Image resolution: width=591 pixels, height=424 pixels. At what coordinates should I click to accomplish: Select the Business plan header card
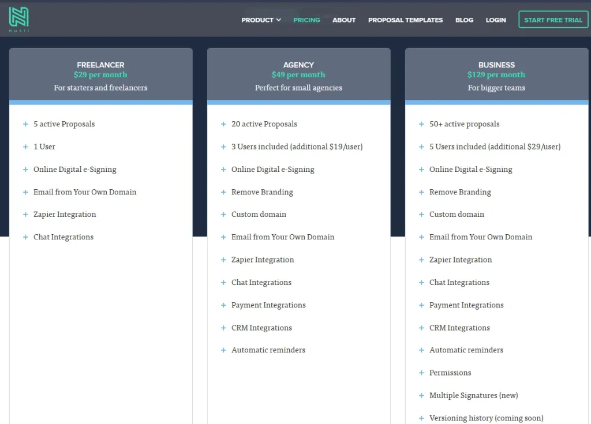click(496, 76)
